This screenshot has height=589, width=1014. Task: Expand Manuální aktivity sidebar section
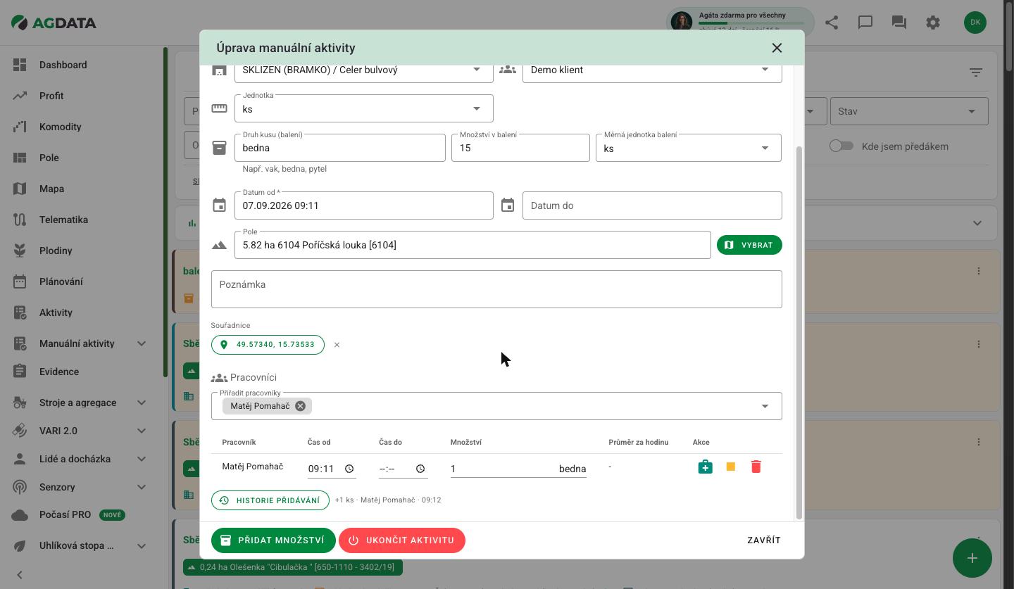[142, 343]
